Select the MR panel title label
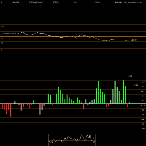This screenshot has width=146, height=146. pyautogui.click(x=130, y=76)
